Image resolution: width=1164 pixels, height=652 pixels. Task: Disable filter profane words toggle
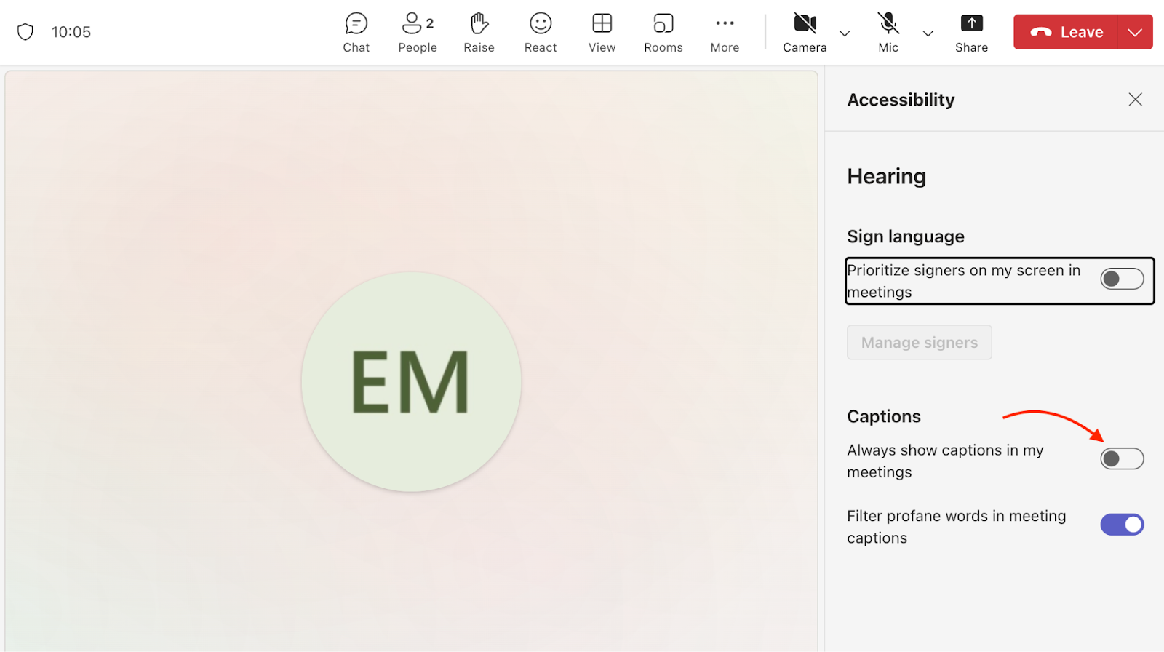pyautogui.click(x=1121, y=525)
